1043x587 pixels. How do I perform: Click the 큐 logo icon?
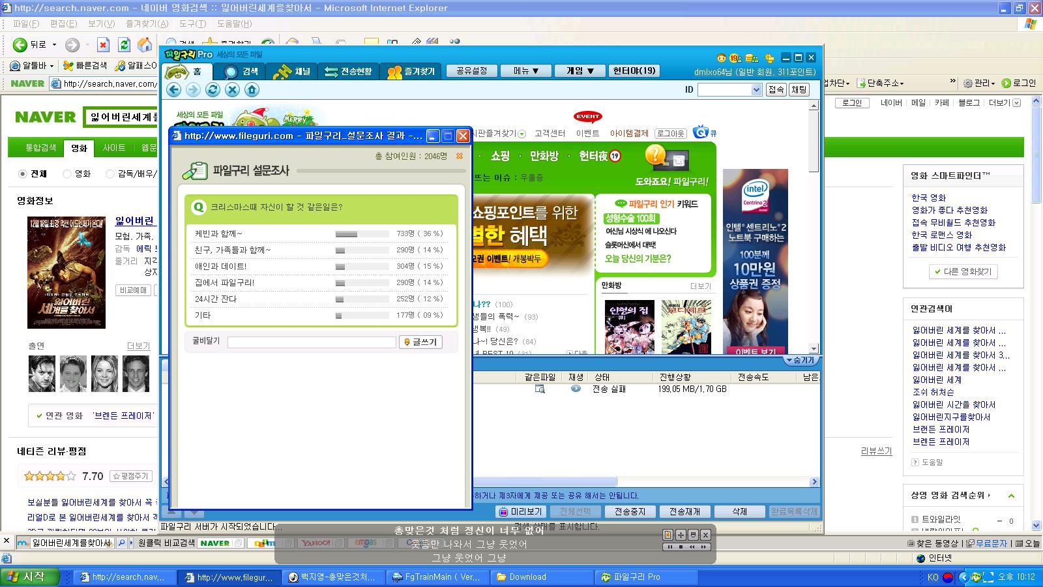point(705,132)
